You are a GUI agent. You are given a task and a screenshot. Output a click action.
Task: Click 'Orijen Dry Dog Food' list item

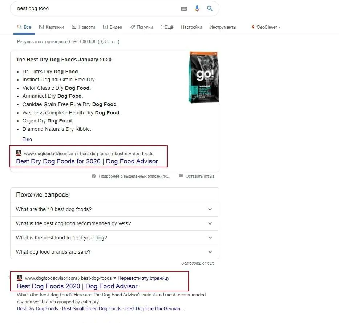pos(48,121)
